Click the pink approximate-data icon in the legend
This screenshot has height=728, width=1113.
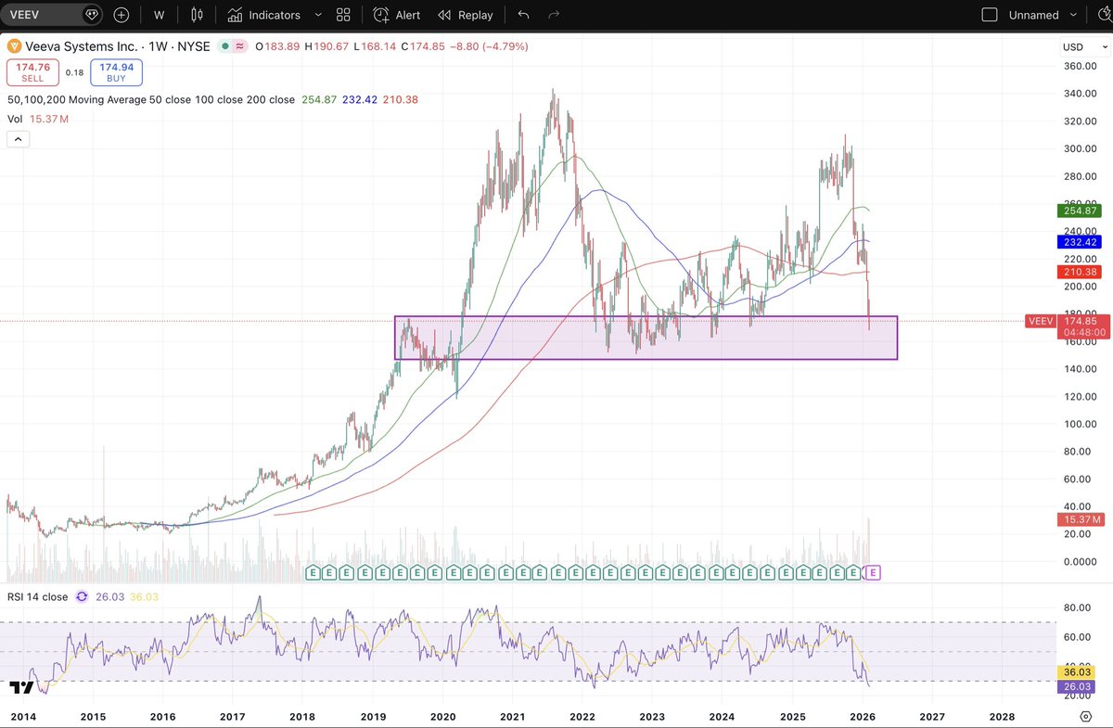(x=239, y=45)
